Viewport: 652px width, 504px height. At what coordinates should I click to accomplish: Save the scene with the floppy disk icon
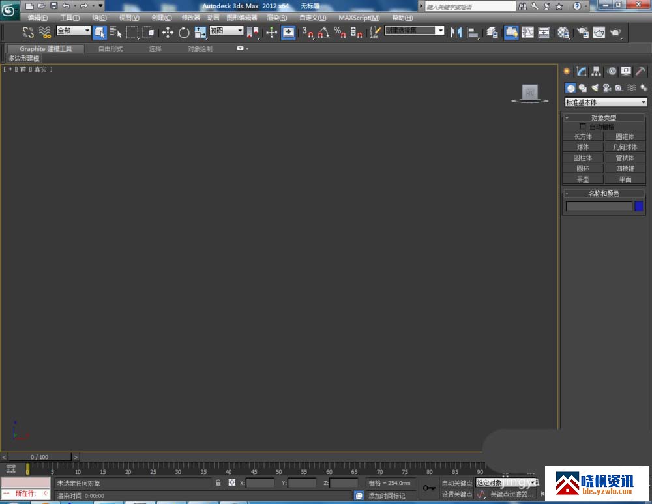[x=53, y=6]
